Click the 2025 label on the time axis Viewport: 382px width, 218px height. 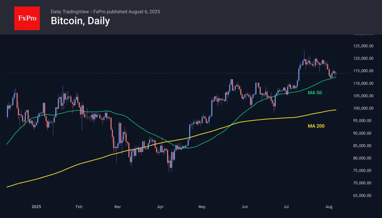click(37, 206)
